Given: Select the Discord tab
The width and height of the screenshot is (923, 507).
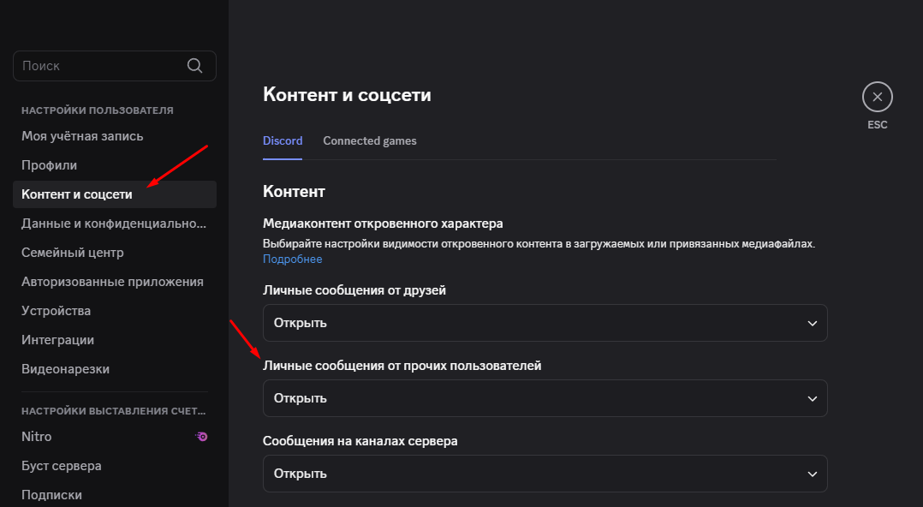Looking at the screenshot, I should point(283,140).
